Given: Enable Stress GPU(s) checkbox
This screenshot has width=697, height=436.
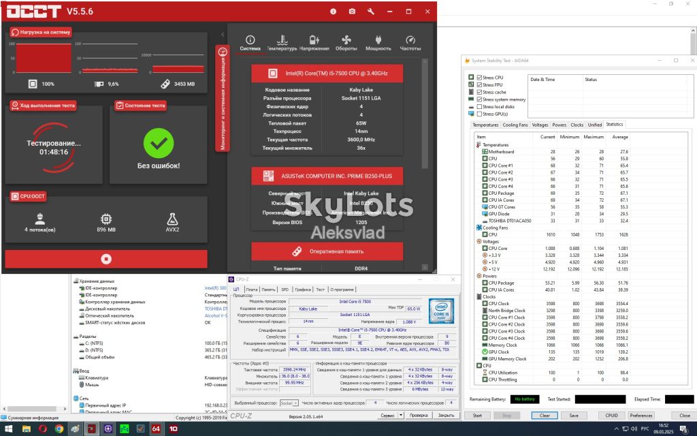Looking at the screenshot, I should pos(479,114).
